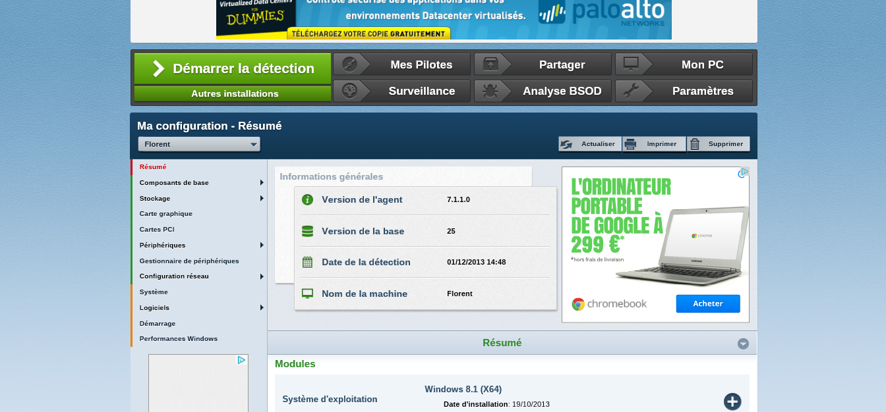
Task: Click the Palo Alto Networks banner ad
Action: click(x=444, y=20)
